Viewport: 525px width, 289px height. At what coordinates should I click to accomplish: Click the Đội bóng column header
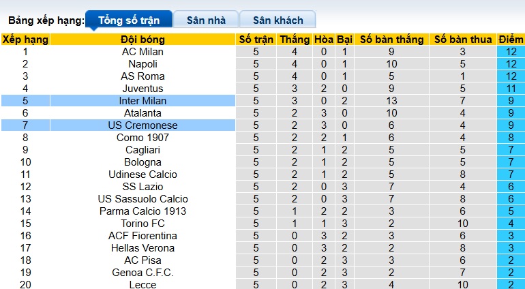click(x=142, y=40)
